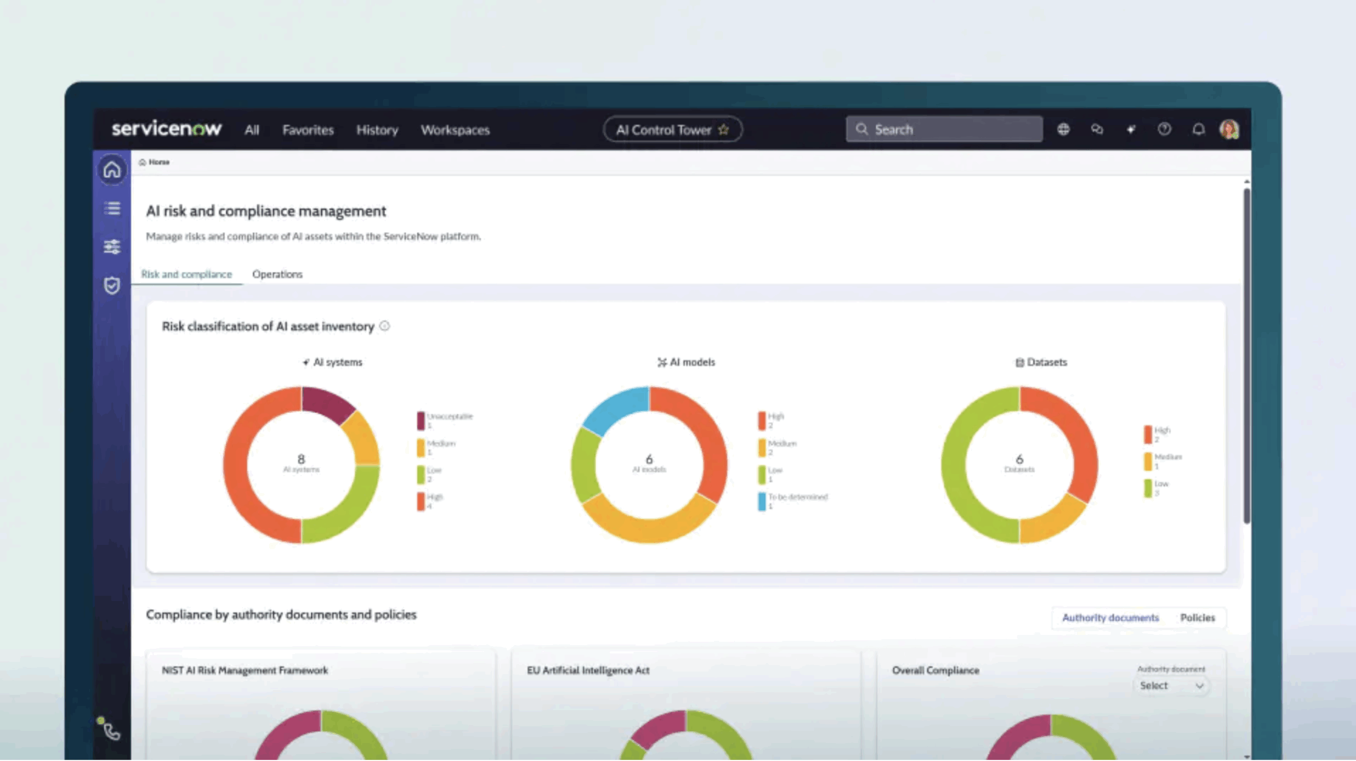Open the help question-mark icon
This screenshot has height=761, width=1356.
coord(1164,129)
